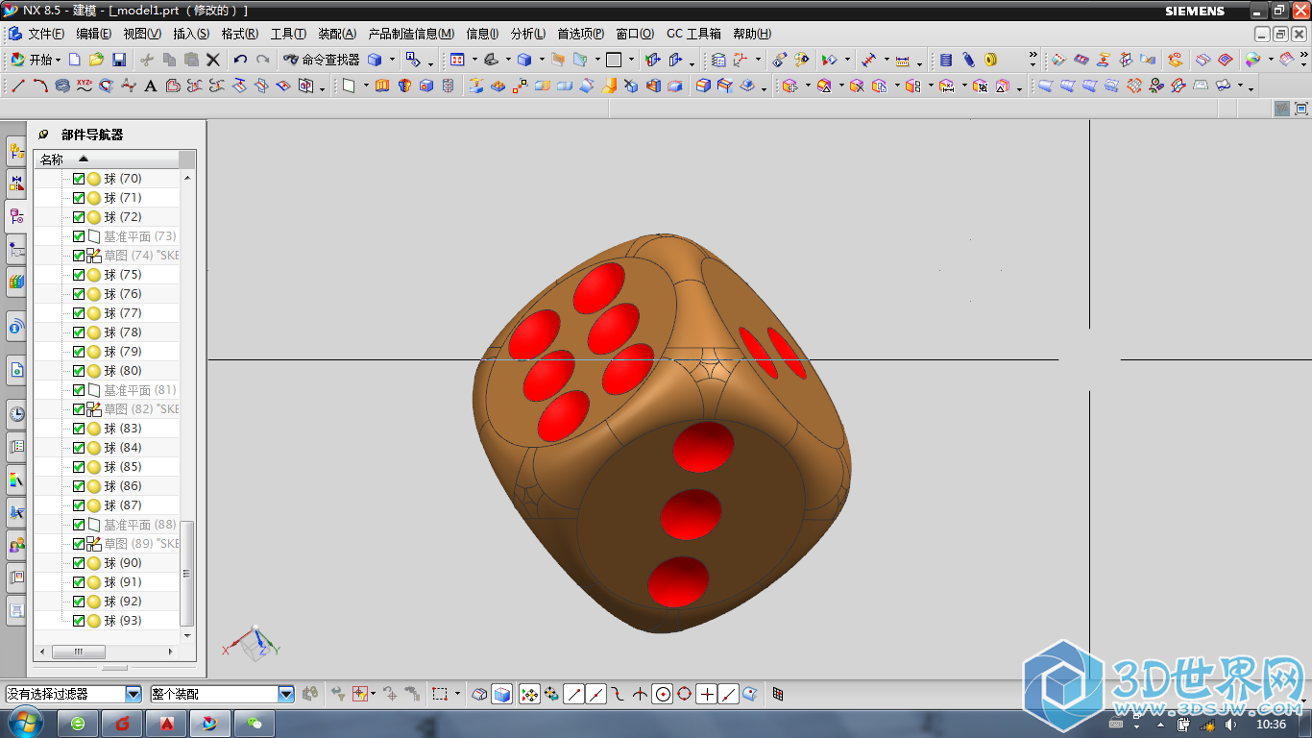Select the Line sketch tool
The image size is (1312, 738).
coord(18,86)
